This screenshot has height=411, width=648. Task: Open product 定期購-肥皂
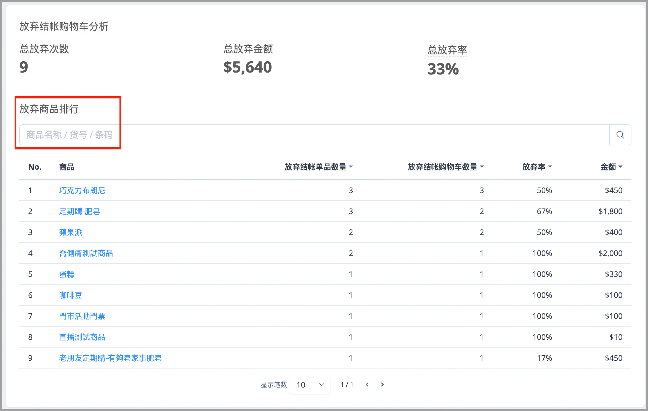79,211
